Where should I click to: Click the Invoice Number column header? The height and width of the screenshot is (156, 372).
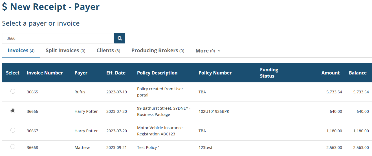point(45,73)
